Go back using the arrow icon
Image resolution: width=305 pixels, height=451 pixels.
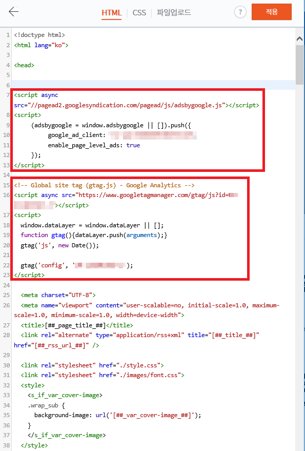[x=13, y=11]
